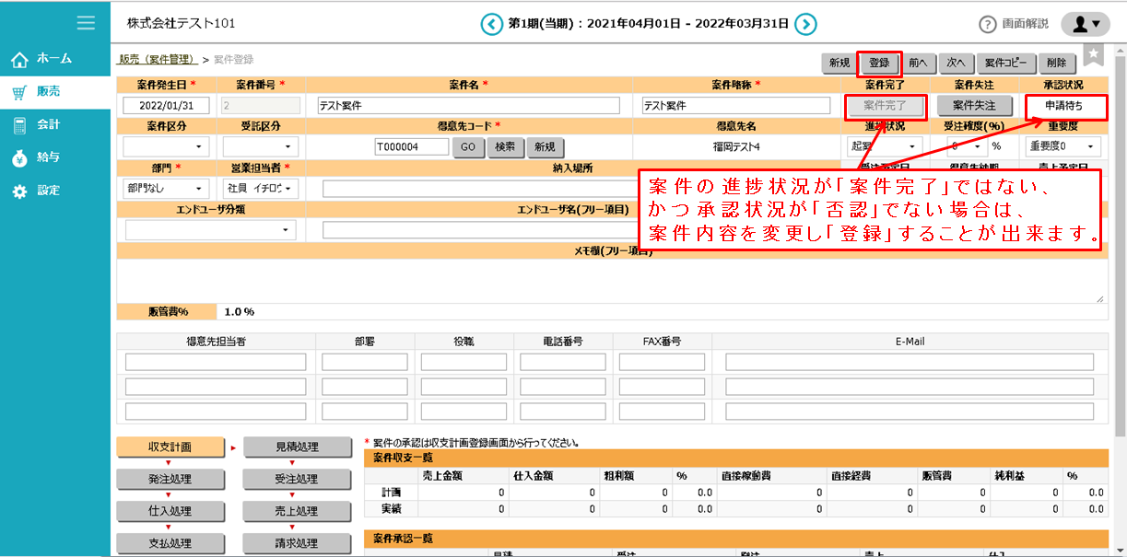
Task: Go to next fiscal period with right arrow
Action: (805, 25)
